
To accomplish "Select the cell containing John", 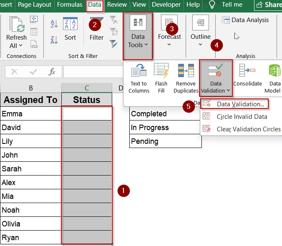I will [31, 155].
